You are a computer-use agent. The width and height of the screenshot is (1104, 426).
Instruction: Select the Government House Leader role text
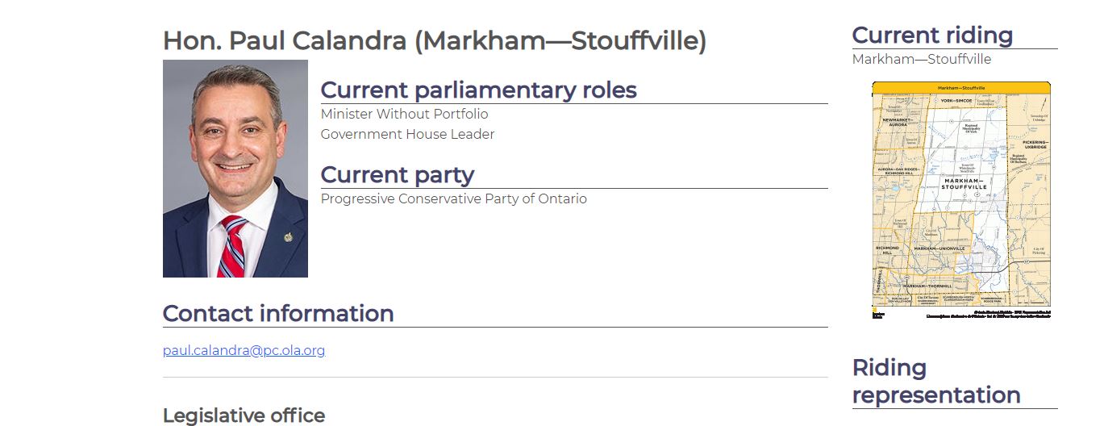coord(407,134)
